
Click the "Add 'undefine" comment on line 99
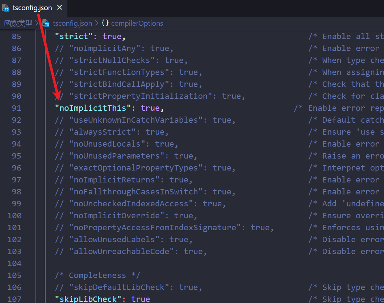[x=346, y=204]
